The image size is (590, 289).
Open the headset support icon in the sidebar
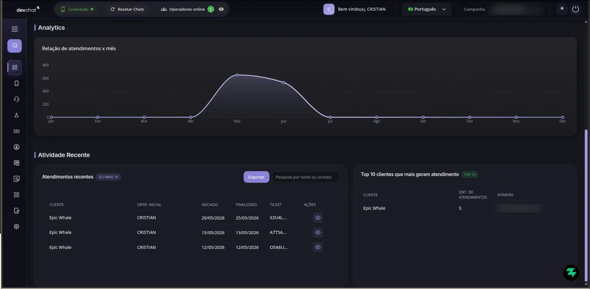17,99
